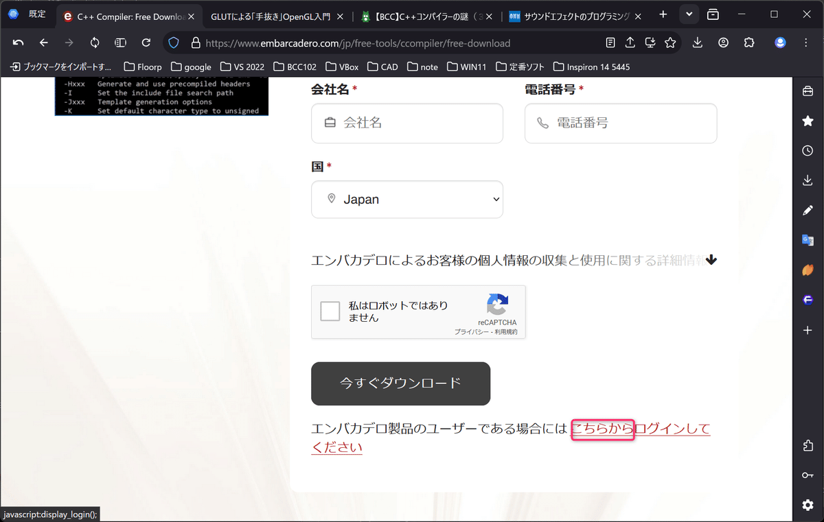
Task: Switch to the GLUTによる「手抜き」OpenGL入門 tab
Action: (271, 15)
